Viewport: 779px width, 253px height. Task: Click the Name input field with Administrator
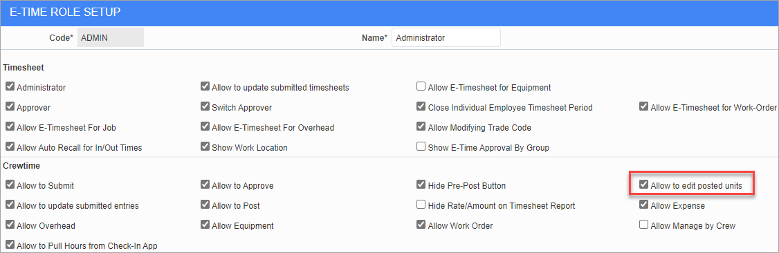[x=446, y=38]
